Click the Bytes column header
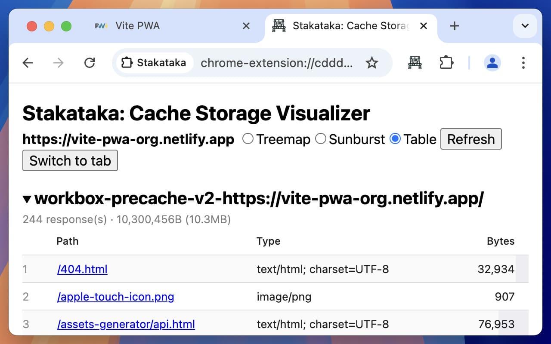551x344 pixels. tap(501, 241)
